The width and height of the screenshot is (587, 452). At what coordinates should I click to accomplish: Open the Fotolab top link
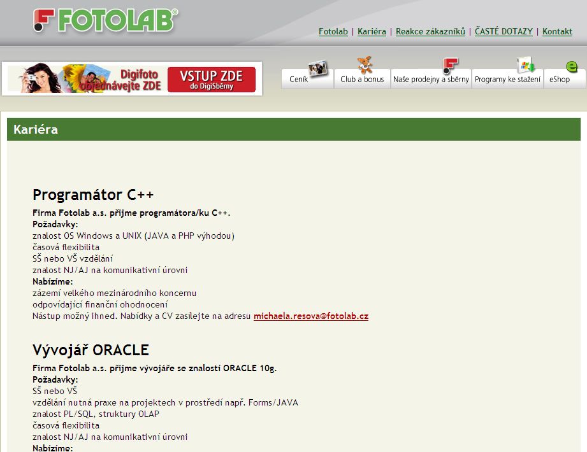(x=333, y=31)
